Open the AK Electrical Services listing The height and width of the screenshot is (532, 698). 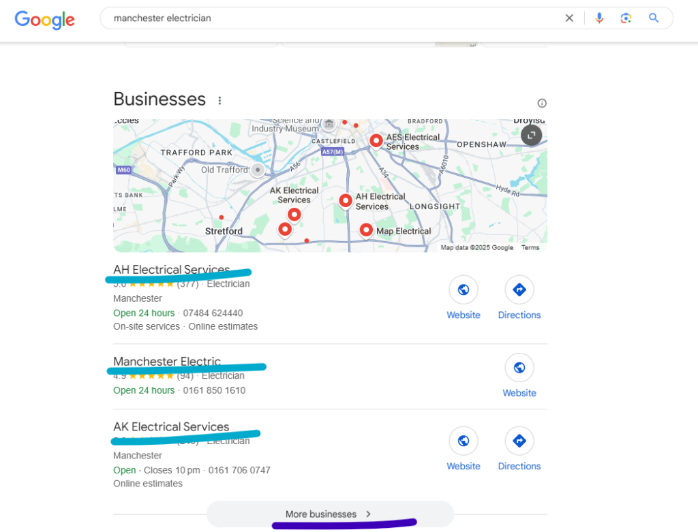[171, 426]
